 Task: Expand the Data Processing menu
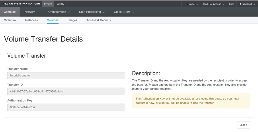click(x=92, y=12)
